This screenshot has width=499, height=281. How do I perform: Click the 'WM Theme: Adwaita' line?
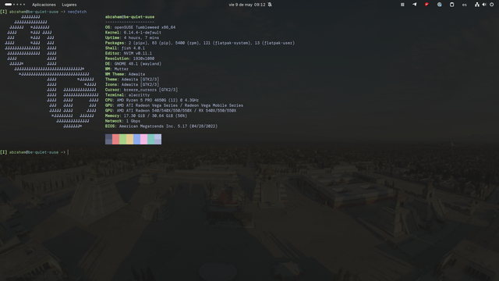click(x=125, y=74)
